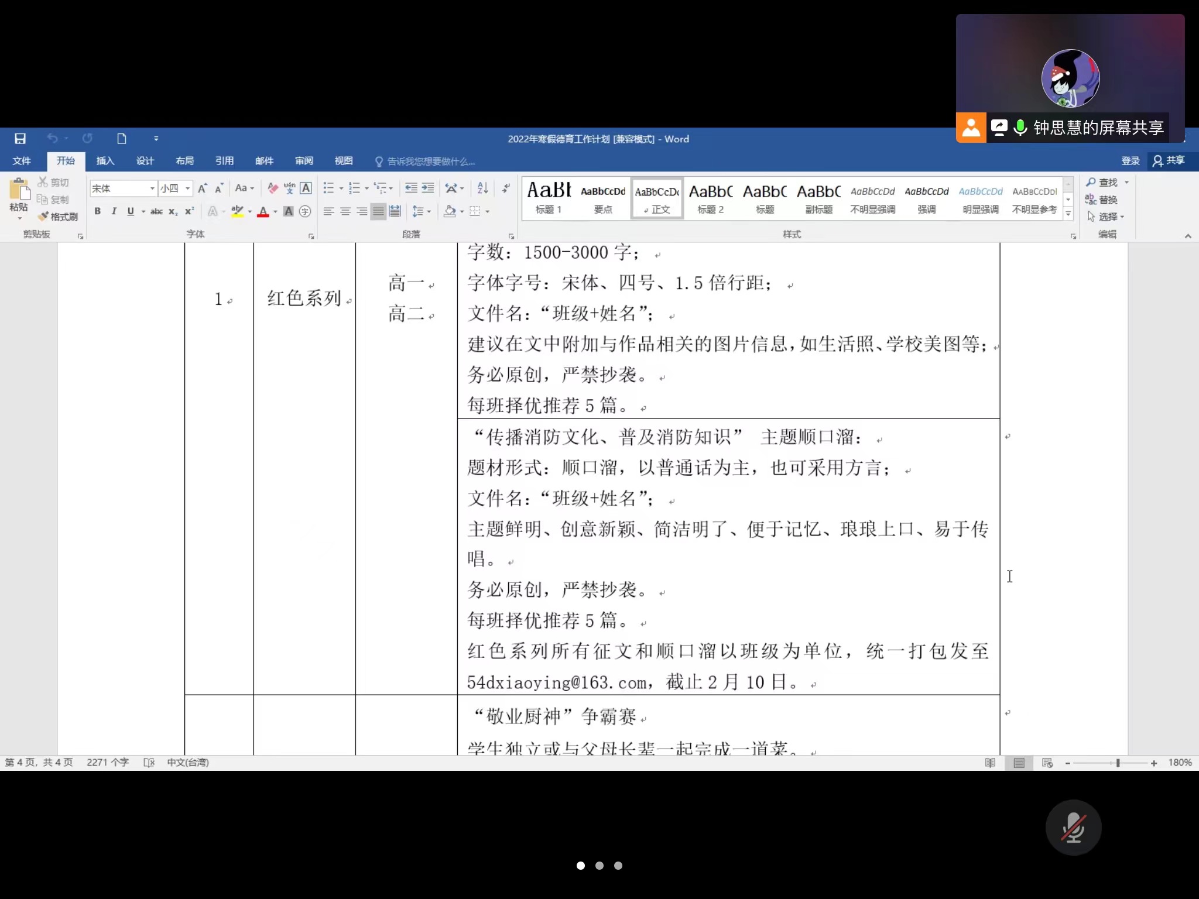Open the 插入 ribbon tab
The height and width of the screenshot is (899, 1199).
click(105, 161)
